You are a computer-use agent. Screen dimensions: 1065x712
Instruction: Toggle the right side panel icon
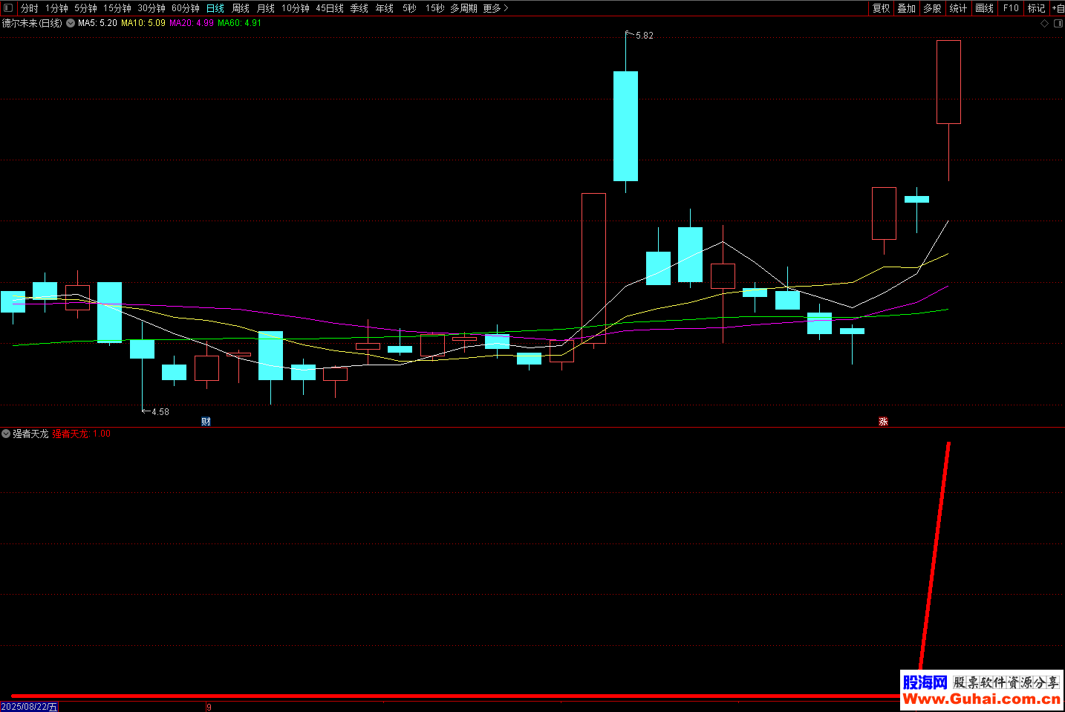tap(1058, 24)
